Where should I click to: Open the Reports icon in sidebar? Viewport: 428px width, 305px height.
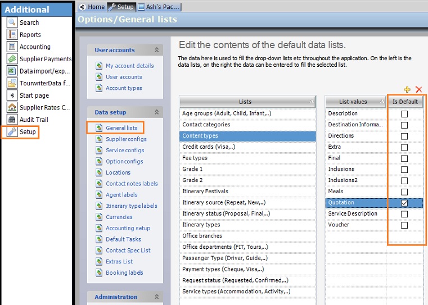click(x=12, y=35)
